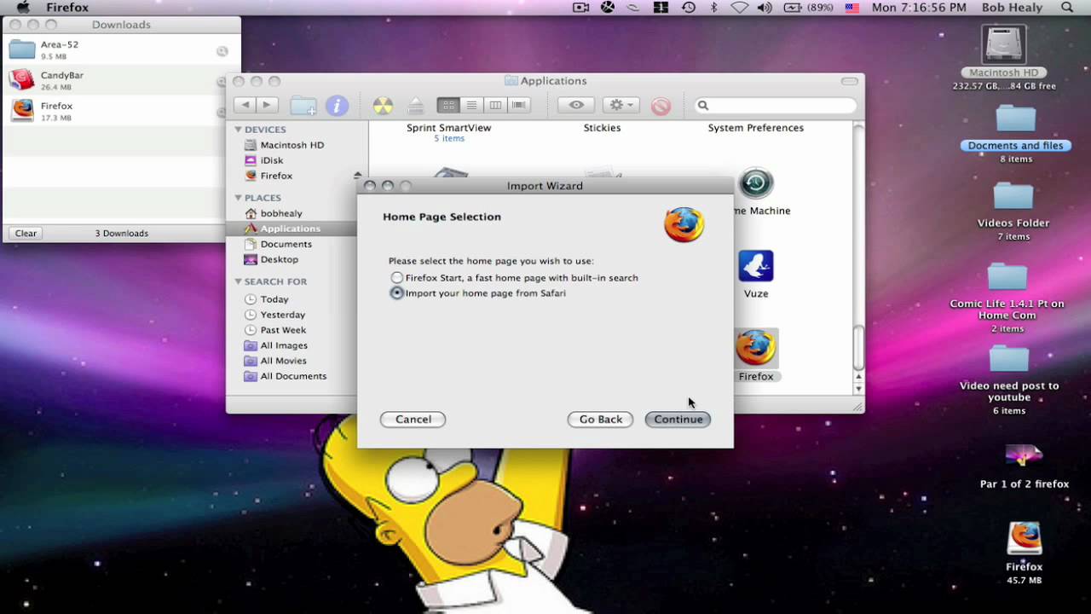The image size is (1091, 614).
Task: Select All Documents search in sidebar
Action: pyautogui.click(x=292, y=376)
